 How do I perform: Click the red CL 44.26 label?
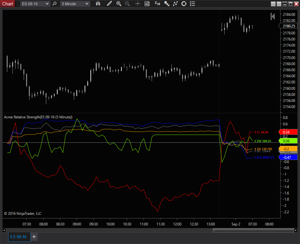click(261, 132)
